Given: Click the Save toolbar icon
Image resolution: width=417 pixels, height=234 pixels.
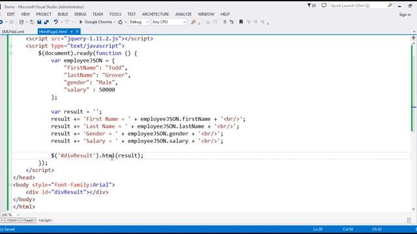Looking at the screenshot, I should click(39, 22).
